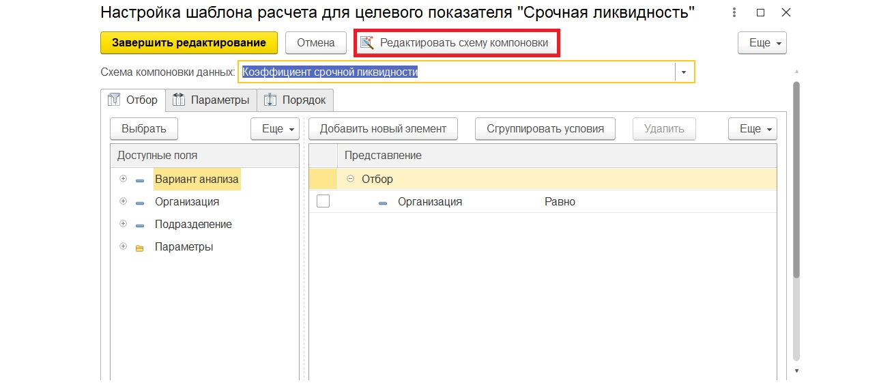
Task: Switch to the Параметры tab
Action: (x=212, y=100)
